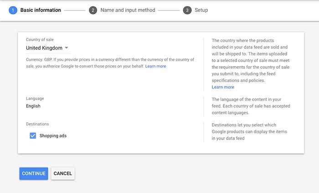Click the currency GBP conversion notice text
The height and width of the screenshot is (193, 319).
coord(109,63)
